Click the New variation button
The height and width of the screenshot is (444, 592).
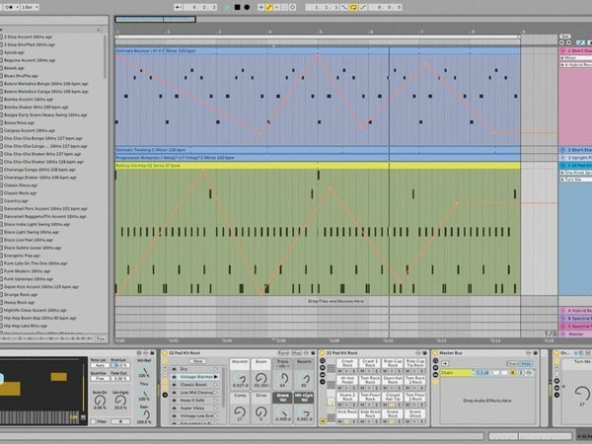click(x=198, y=361)
